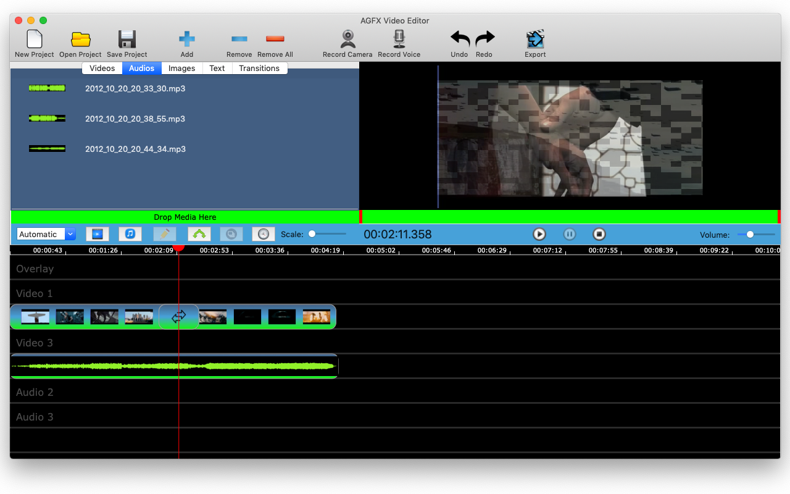Viewport: 790px width, 494px height.
Task: Switch to the Videos tab
Action: pos(102,68)
